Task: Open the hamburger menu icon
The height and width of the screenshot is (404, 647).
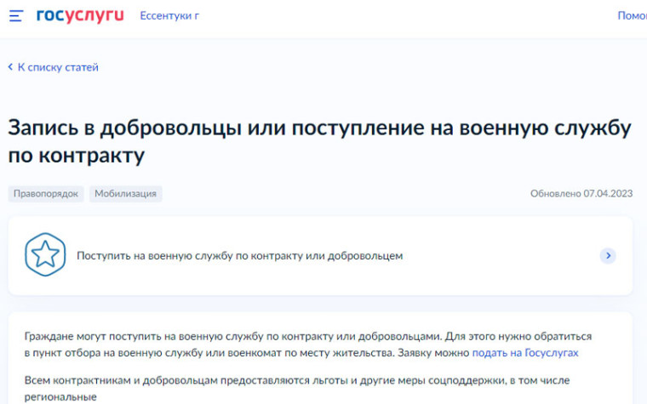Action: (x=16, y=16)
